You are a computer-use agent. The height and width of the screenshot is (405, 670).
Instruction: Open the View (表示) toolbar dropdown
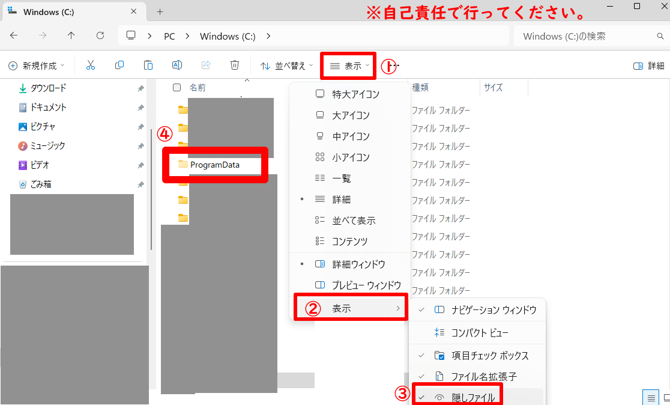(349, 65)
